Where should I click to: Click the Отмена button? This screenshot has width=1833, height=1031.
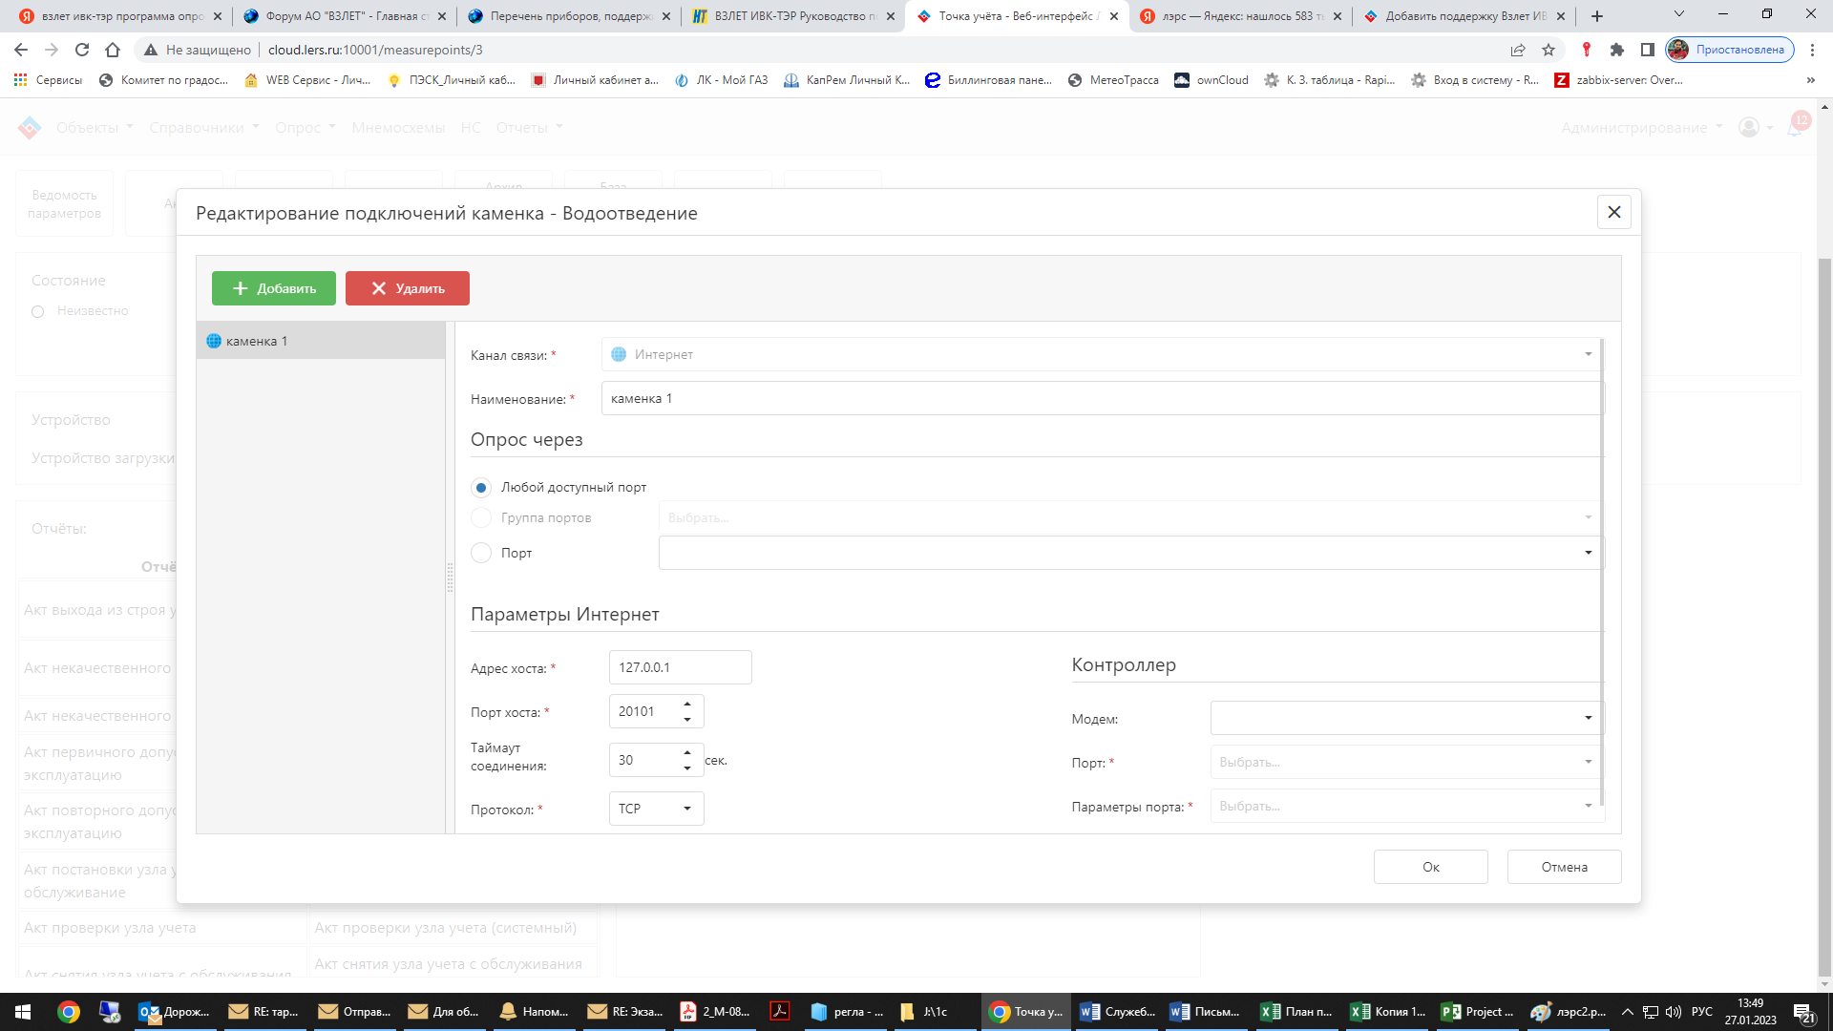point(1564,867)
